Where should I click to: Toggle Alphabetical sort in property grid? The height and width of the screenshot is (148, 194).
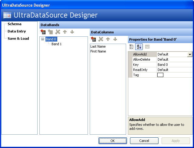click(139, 47)
